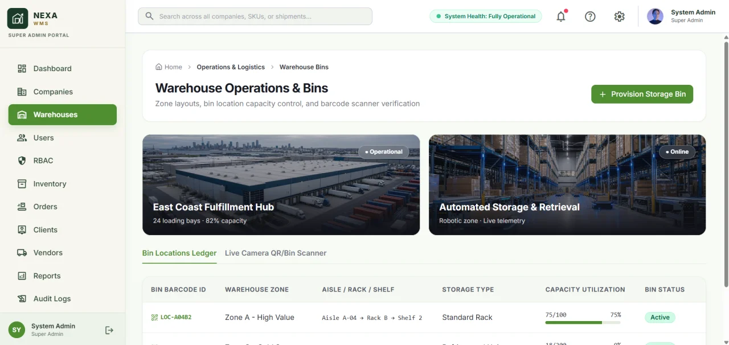Click the Warehouses icon in sidebar
The image size is (729, 345).
(22, 114)
